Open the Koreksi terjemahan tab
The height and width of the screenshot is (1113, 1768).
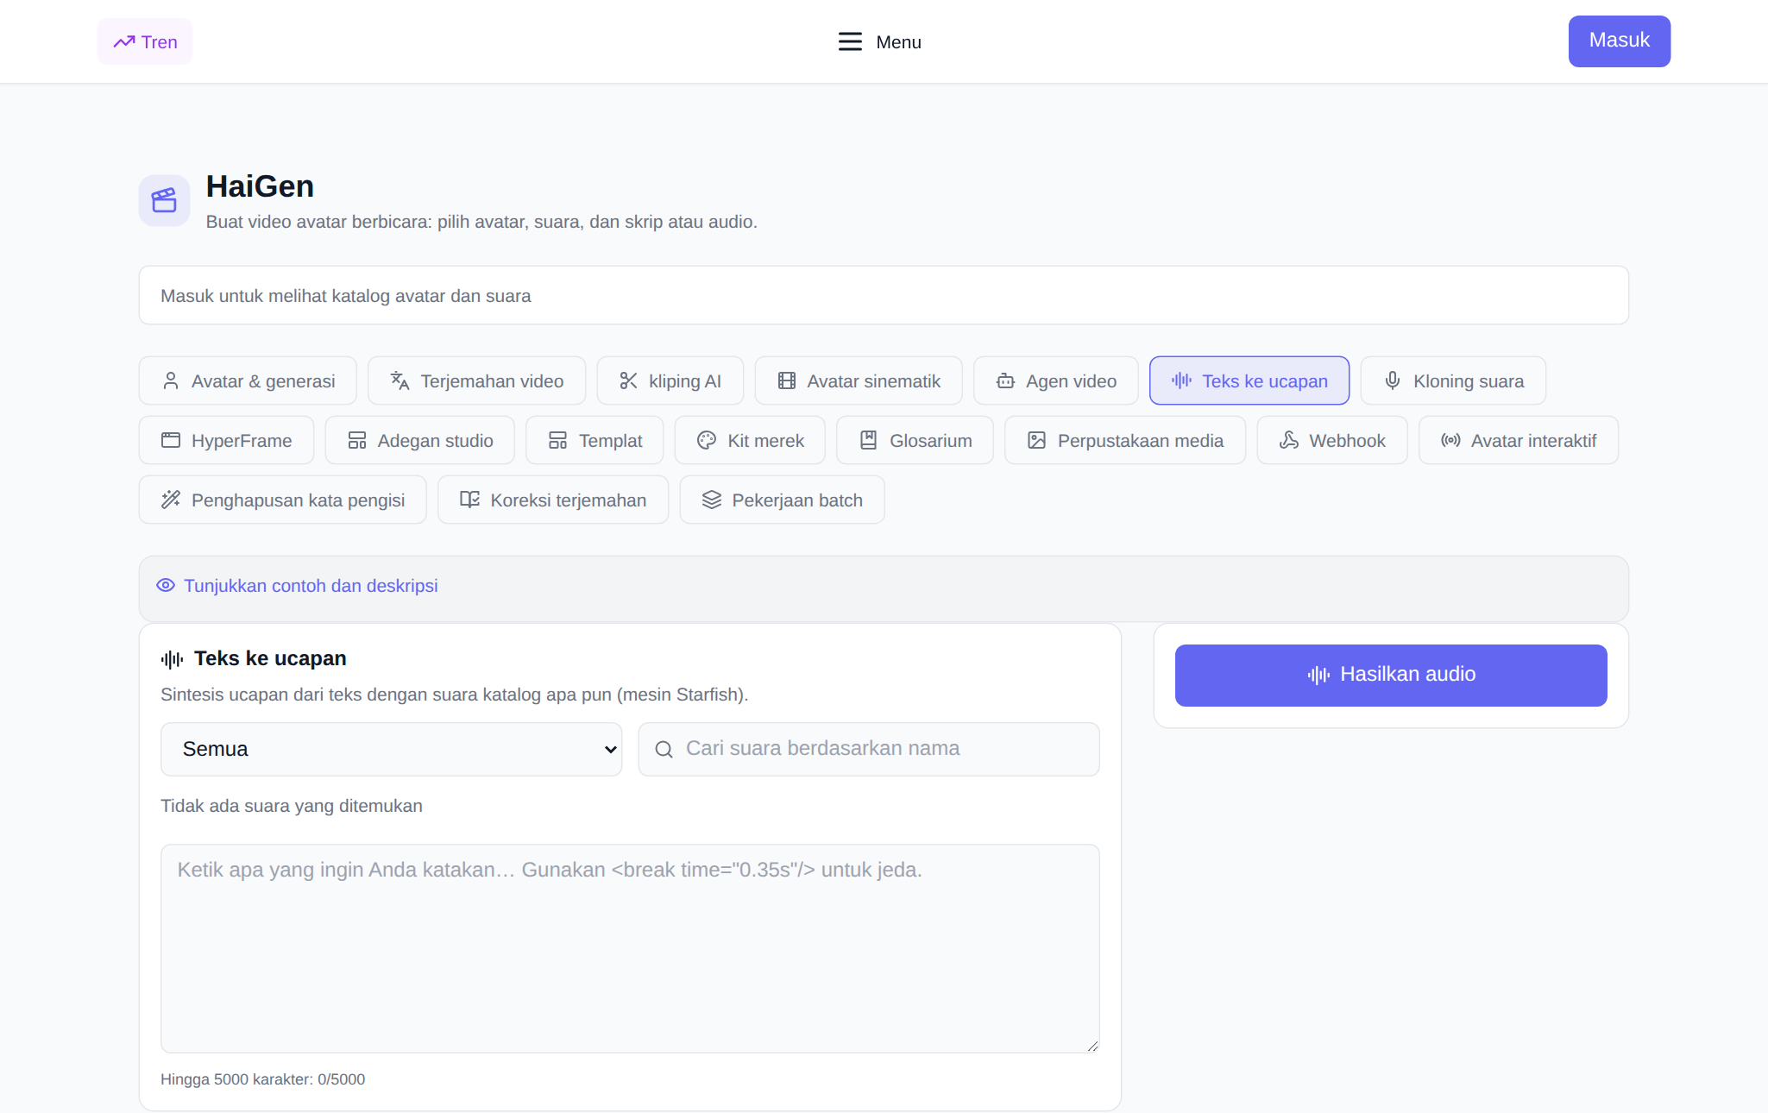click(553, 500)
